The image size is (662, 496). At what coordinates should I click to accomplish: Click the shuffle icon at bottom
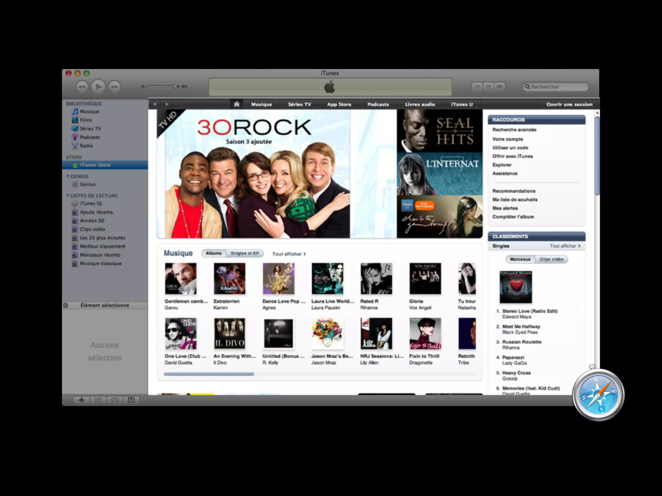[98, 400]
